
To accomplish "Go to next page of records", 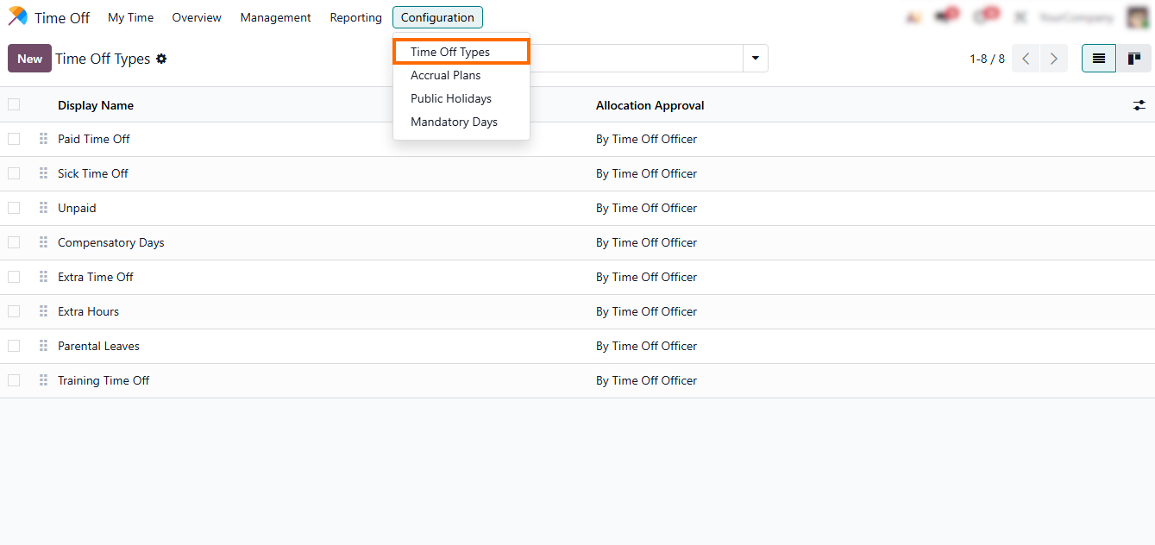I will (x=1053, y=59).
